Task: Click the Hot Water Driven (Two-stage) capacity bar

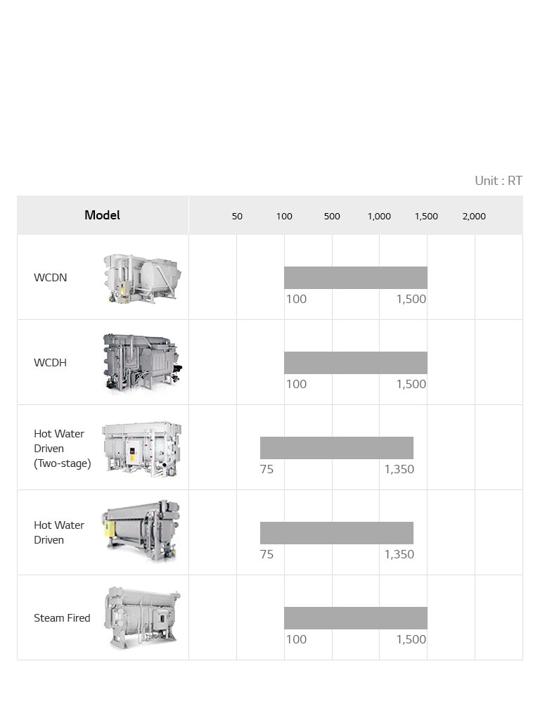Action: (337, 448)
